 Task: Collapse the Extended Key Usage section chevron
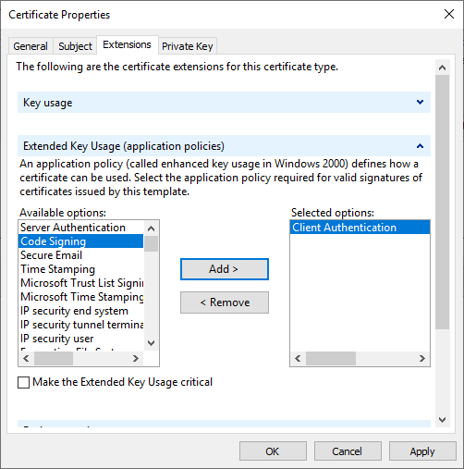tap(420, 146)
